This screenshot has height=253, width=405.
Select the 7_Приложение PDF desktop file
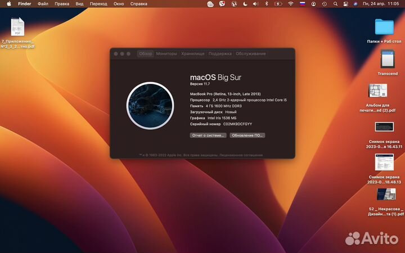[x=17, y=26]
